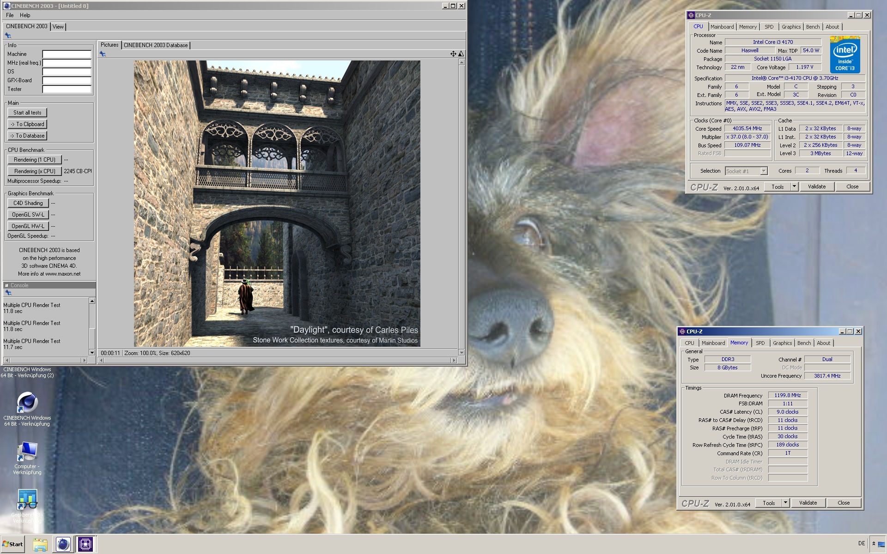The width and height of the screenshot is (887, 554).
Task: Start the OpenGL HW-L test
Action: pyautogui.click(x=28, y=226)
